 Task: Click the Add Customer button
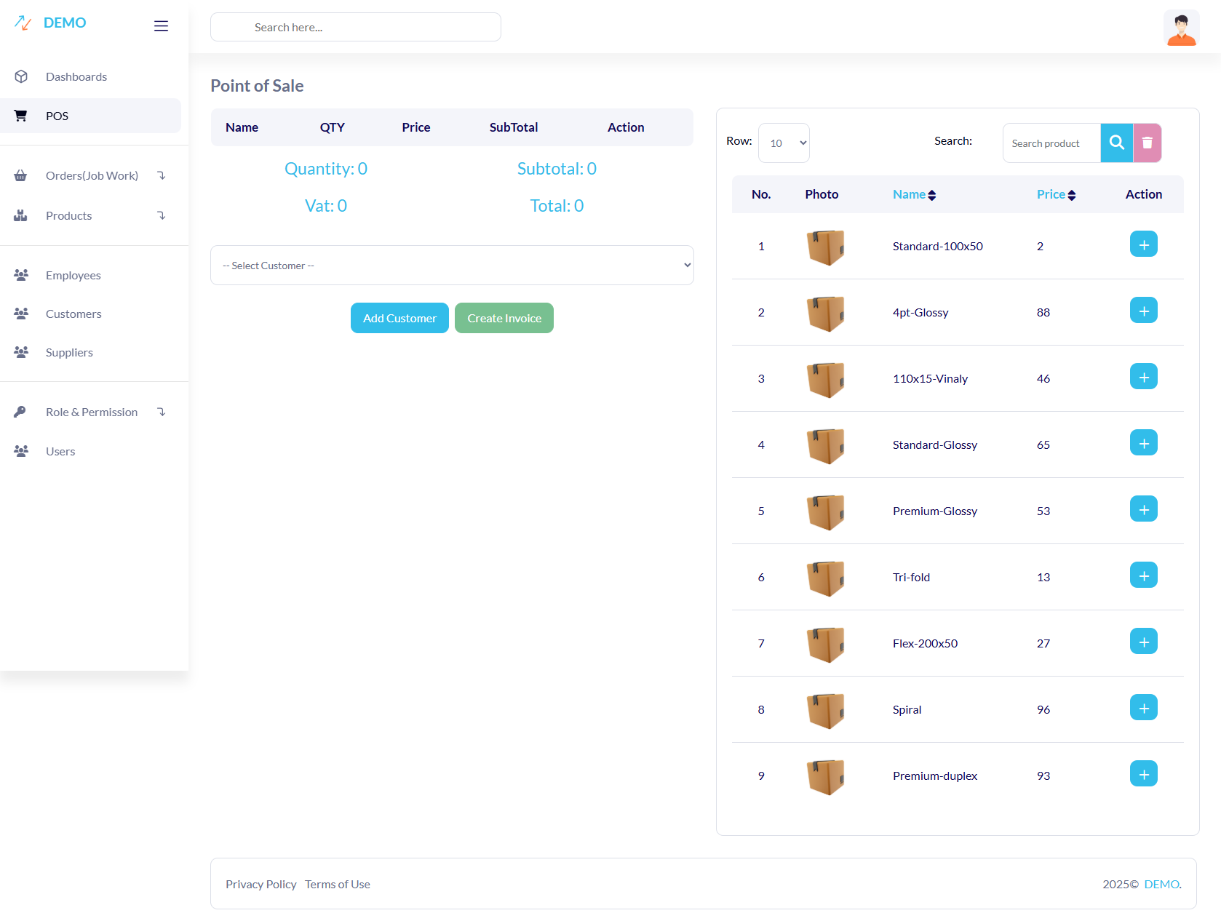click(399, 318)
